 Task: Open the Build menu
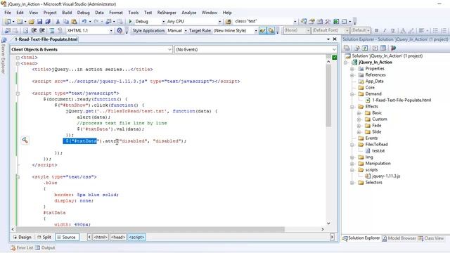click(x=67, y=13)
